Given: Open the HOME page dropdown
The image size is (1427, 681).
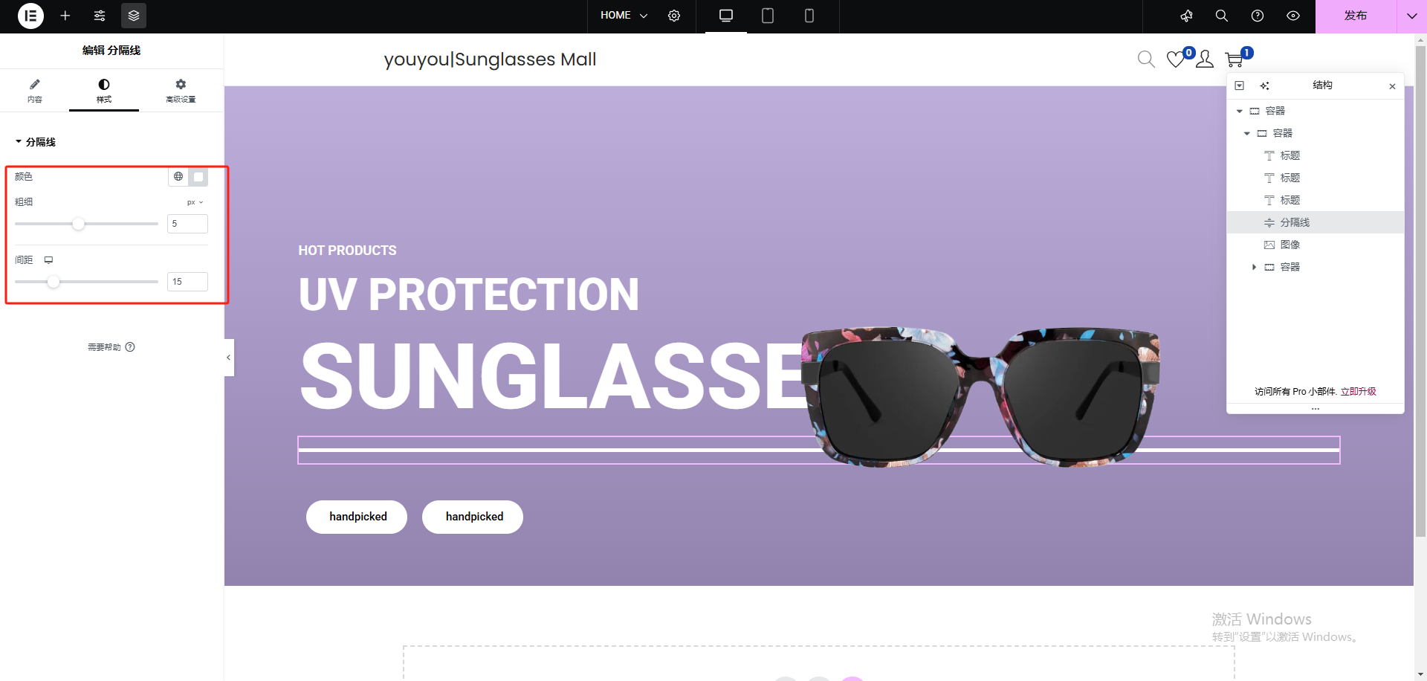Looking at the screenshot, I should pos(624,16).
